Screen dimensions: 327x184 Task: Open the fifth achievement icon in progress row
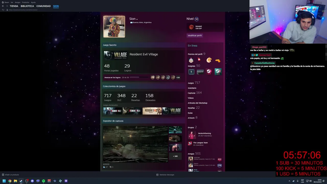point(173,77)
